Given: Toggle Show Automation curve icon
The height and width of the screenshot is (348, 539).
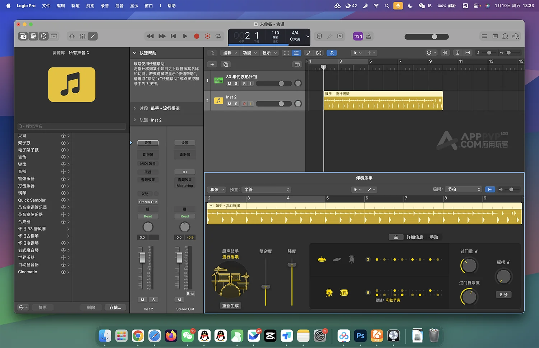Looking at the screenshot, I should pyautogui.click(x=309, y=53).
